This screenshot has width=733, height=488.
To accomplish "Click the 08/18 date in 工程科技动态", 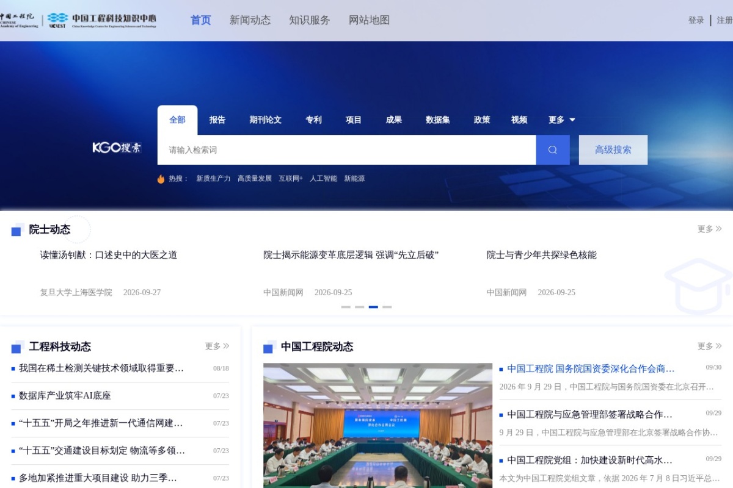I will point(221,368).
